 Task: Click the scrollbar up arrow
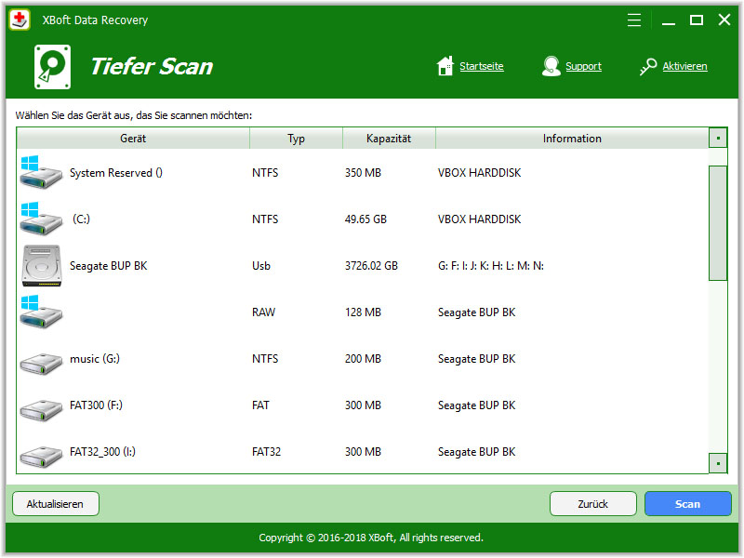[718, 138]
